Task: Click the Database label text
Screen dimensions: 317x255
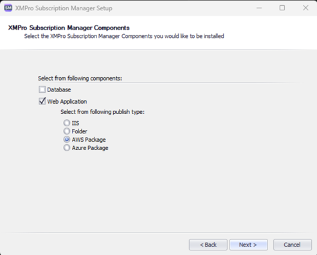Action: 59,90
